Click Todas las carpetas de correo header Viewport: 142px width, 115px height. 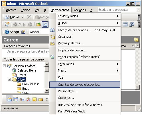(x=25, y=59)
